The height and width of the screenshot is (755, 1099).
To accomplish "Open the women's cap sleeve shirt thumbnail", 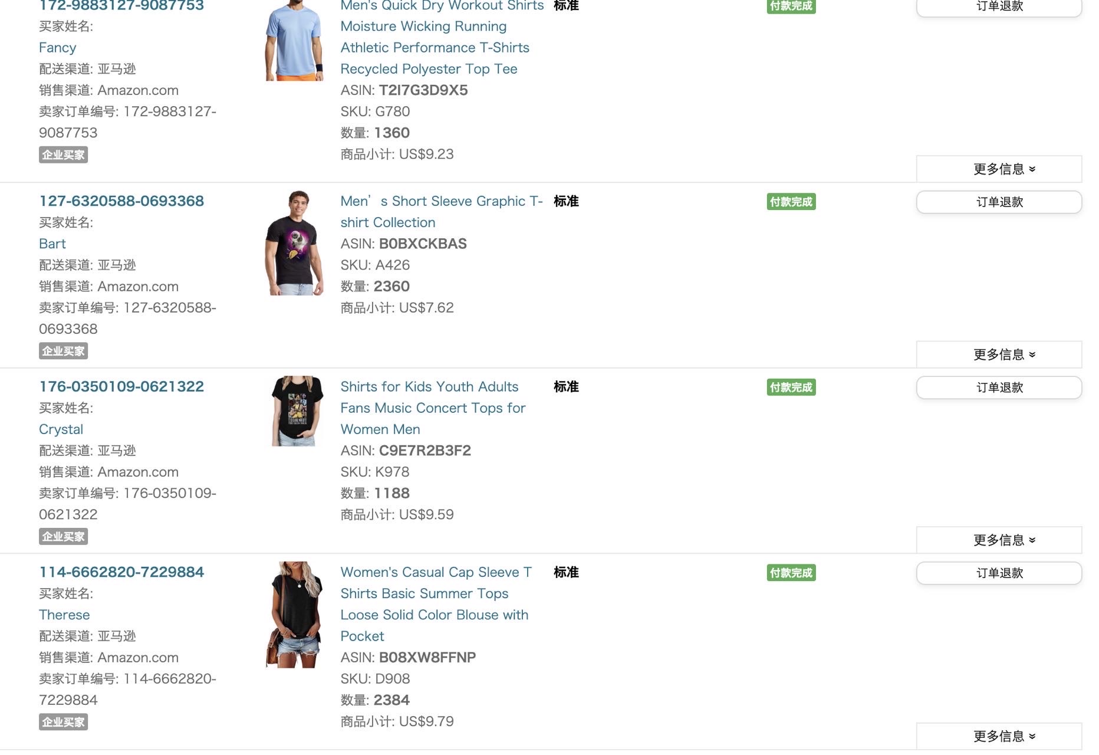I will [294, 615].
